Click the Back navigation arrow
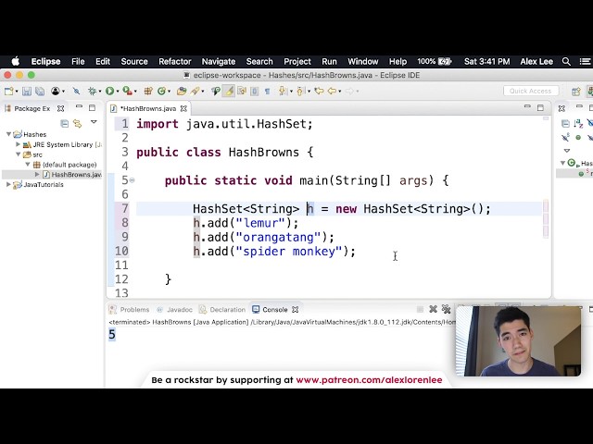Screen dimensions: 593x444 tap(332, 91)
